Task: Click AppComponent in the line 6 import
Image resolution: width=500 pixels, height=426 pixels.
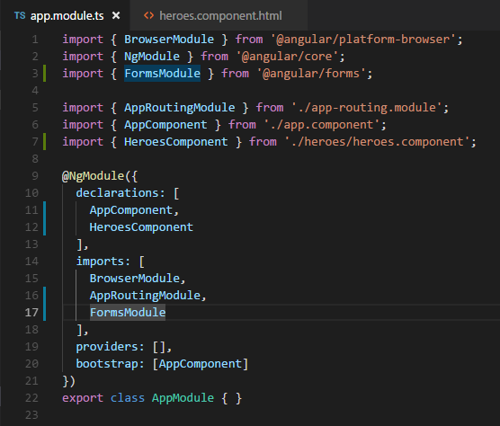Action: click(165, 125)
